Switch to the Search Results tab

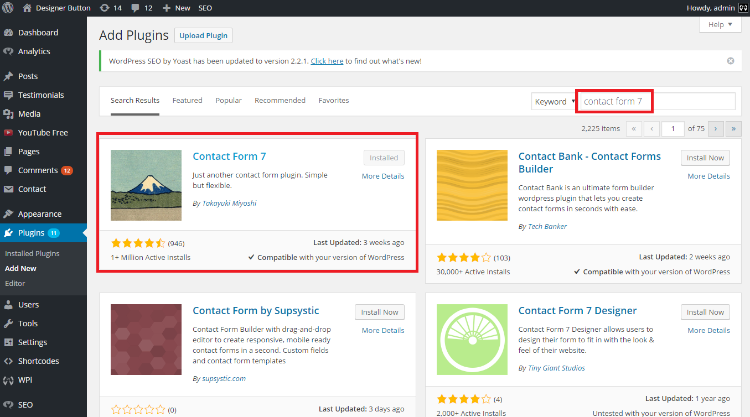(135, 101)
